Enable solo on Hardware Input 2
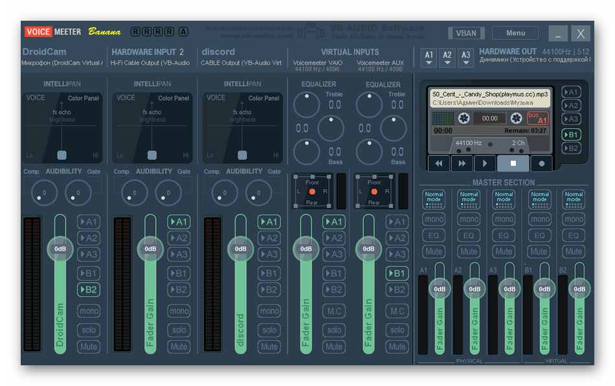The height and width of the screenshot is (386, 615). click(179, 330)
